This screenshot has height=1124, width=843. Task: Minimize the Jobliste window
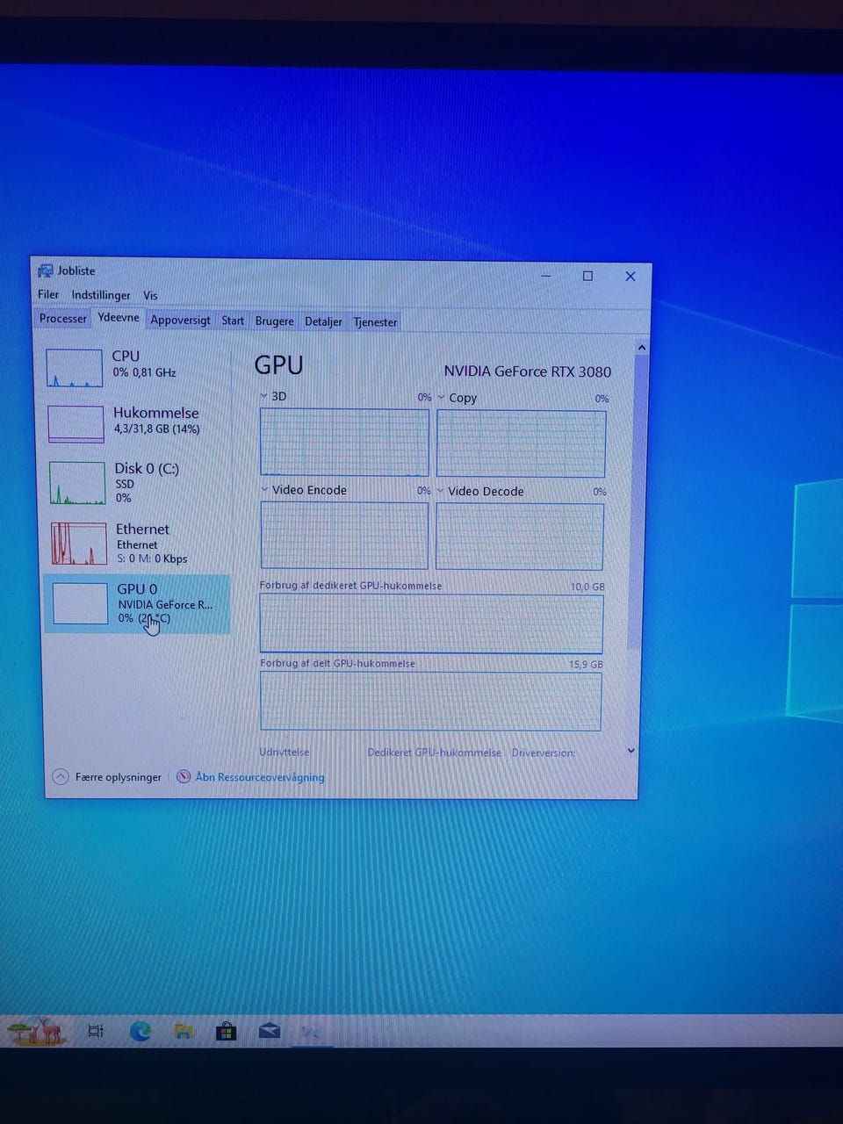pyautogui.click(x=546, y=276)
